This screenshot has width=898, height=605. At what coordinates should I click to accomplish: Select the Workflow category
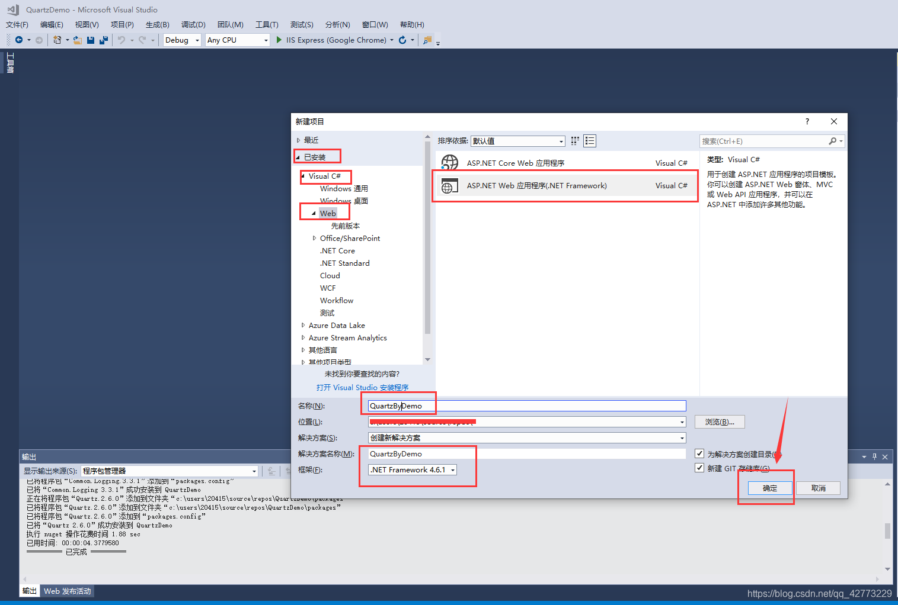pyautogui.click(x=337, y=300)
